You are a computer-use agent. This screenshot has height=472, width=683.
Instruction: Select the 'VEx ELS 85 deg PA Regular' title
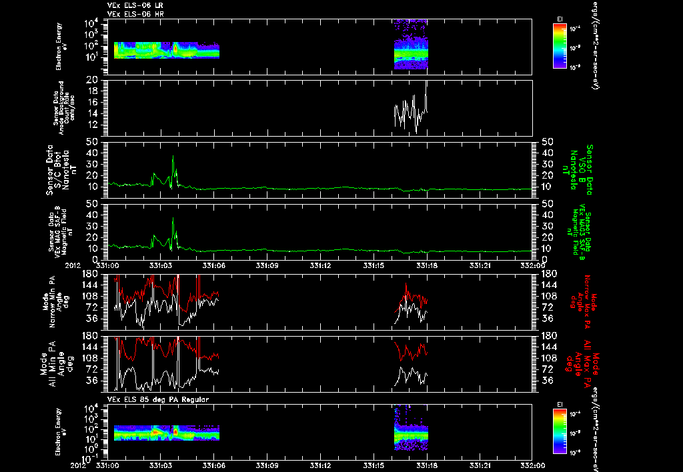tap(158, 399)
